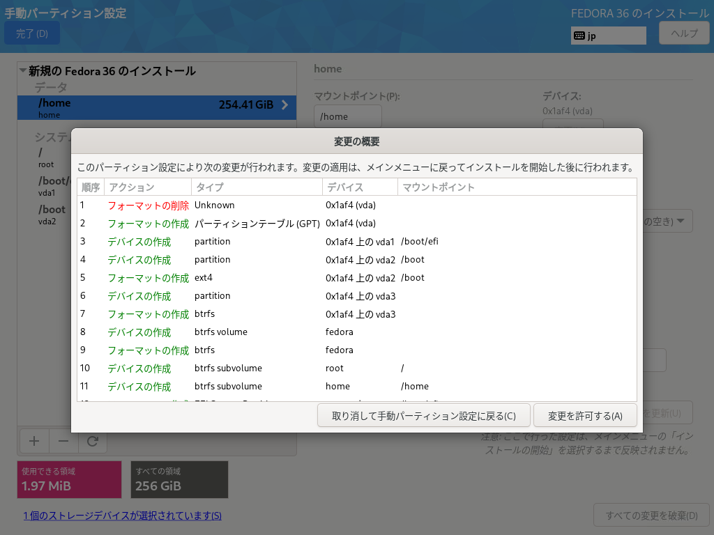The width and height of the screenshot is (714, 535).
Task: Click the 使用できる領域 1.97 MiB box
Action: [x=69, y=479]
